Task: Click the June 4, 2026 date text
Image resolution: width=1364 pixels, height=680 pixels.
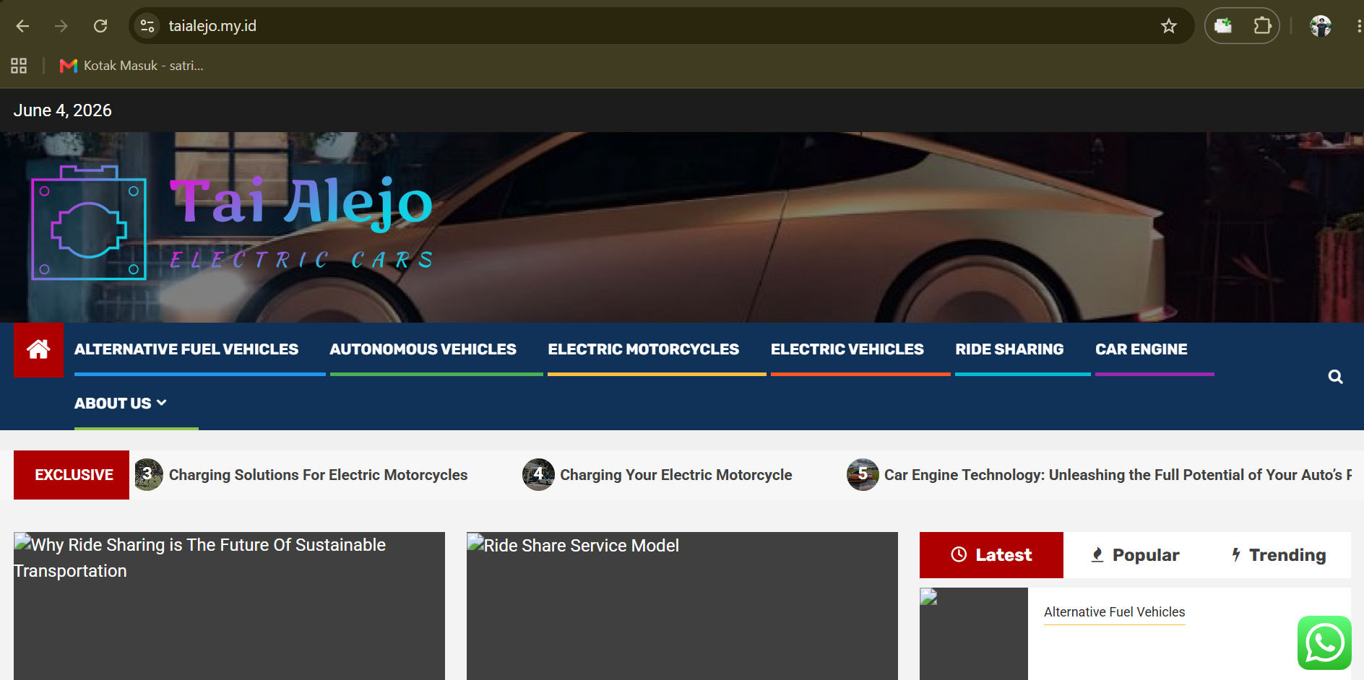Action: pos(63,110)
